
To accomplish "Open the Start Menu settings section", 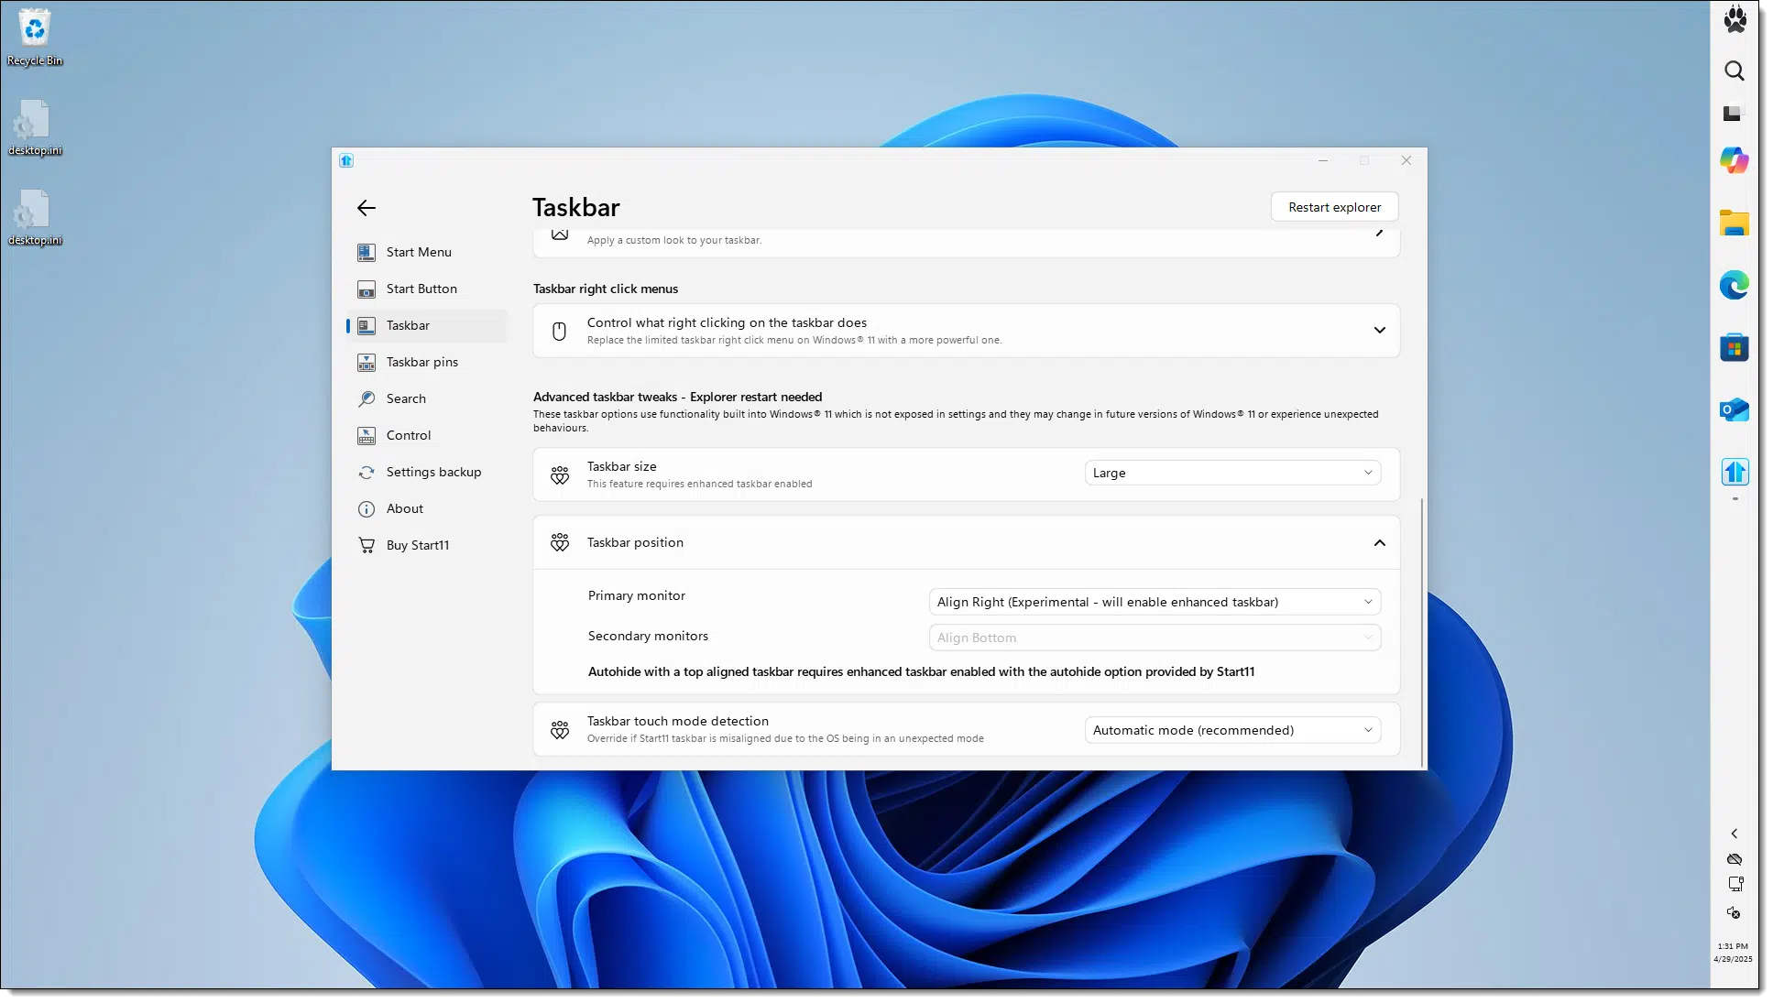I will [427, 252].
